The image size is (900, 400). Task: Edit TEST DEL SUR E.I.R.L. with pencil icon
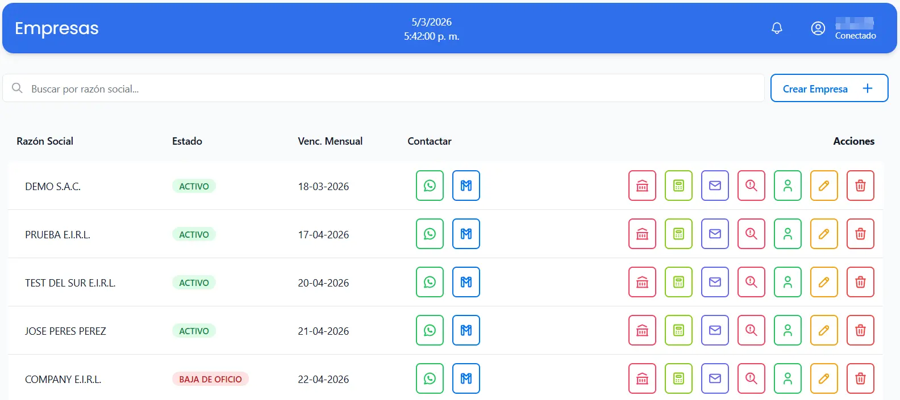824,282
